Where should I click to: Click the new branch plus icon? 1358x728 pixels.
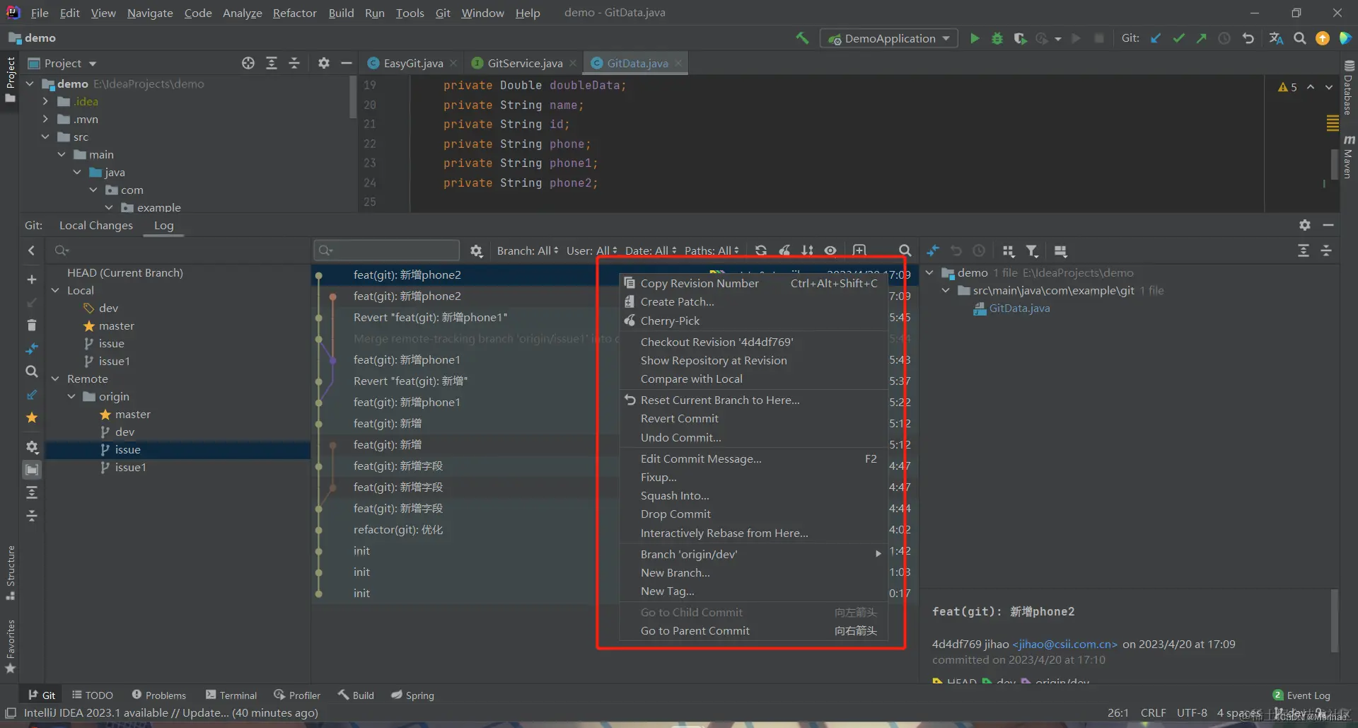pos(32,279)
